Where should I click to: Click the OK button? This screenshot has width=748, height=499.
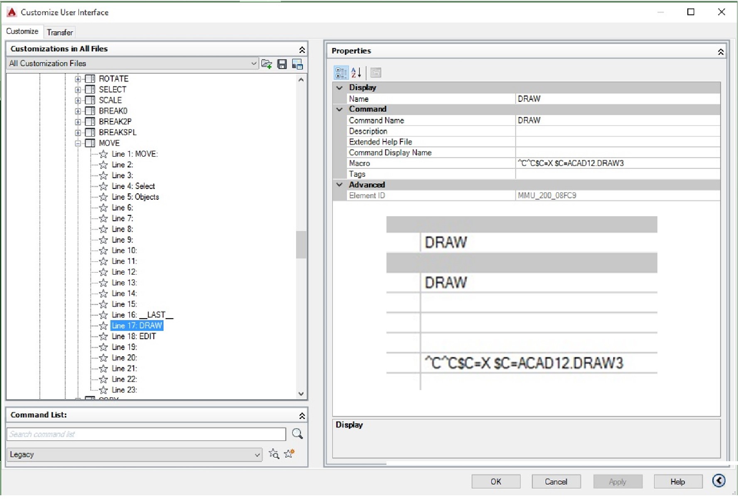[x=496, y=481]
